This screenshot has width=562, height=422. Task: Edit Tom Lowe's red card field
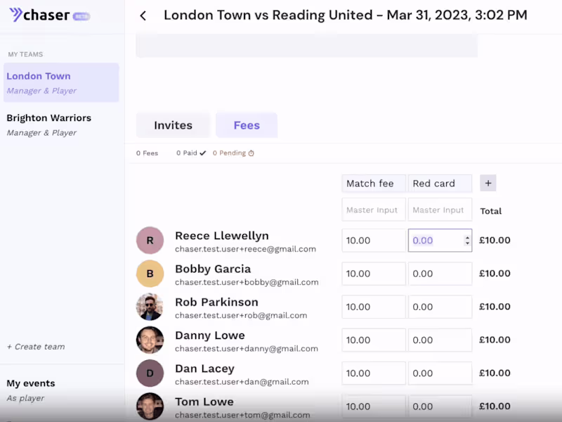(x=440, y=407)
